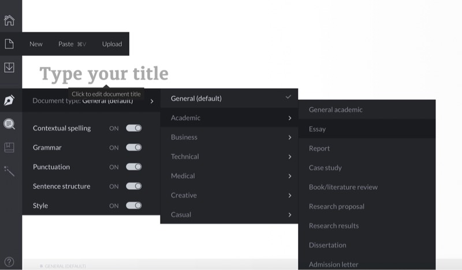Open the home icon in sidebar

point(9,21)
